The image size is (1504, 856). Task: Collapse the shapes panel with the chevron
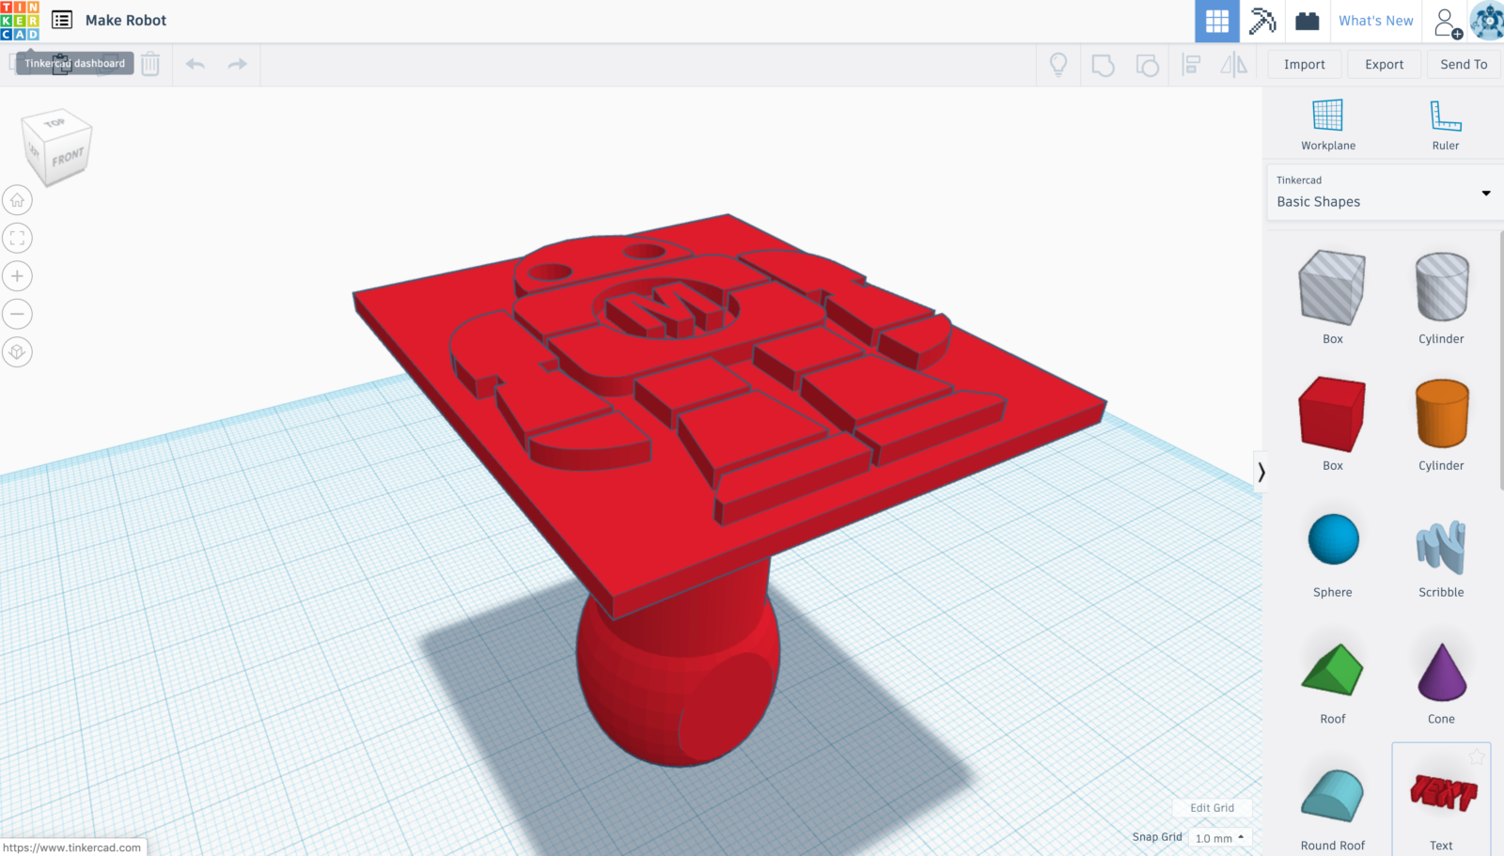click(1262, 473)
